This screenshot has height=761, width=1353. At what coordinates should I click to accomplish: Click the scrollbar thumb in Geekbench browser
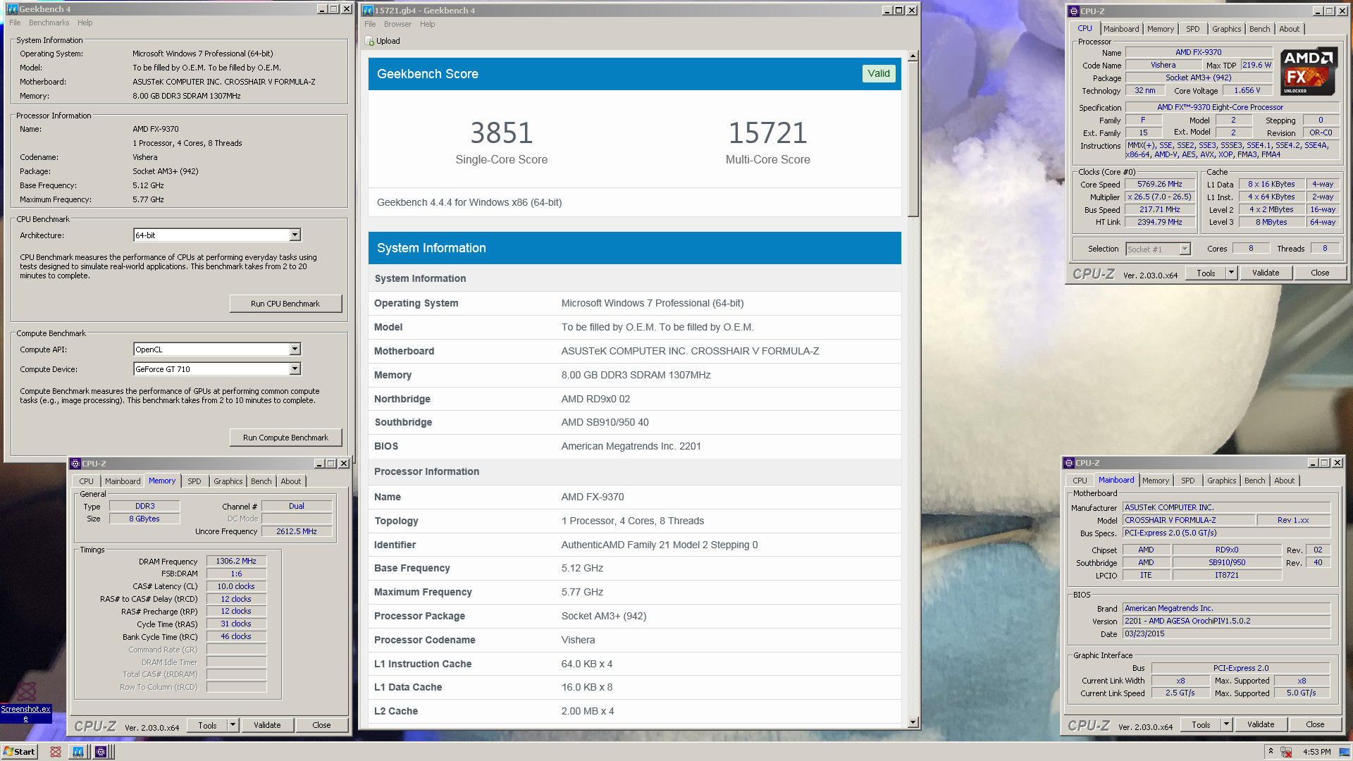click(x=913, y=140)
